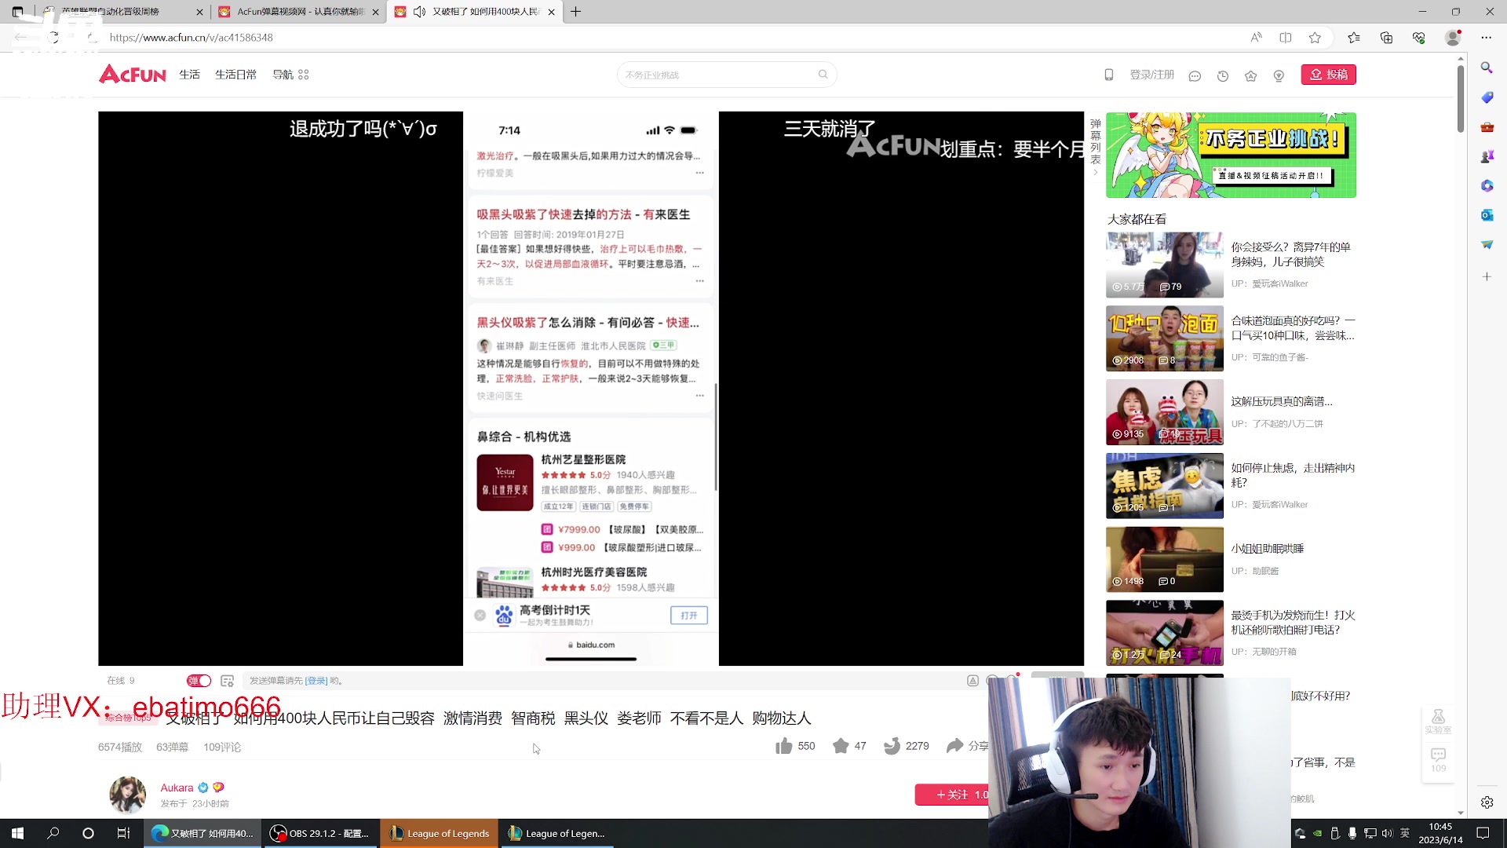
Task: Click the 分享 share icon
Action: pos(954,745)
